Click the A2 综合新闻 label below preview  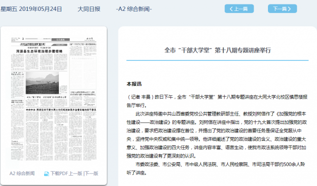click(x=22, y=174)
